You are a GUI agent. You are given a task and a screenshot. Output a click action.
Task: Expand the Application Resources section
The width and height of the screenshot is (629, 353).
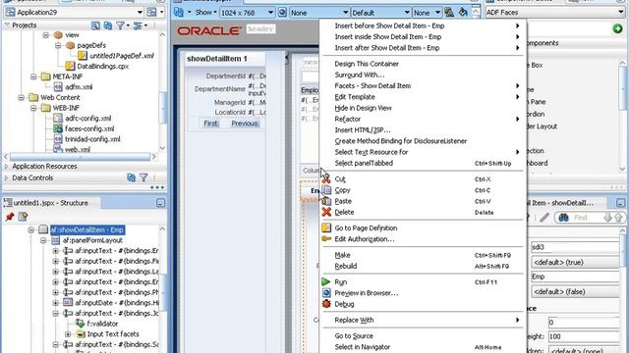(6, 166)
